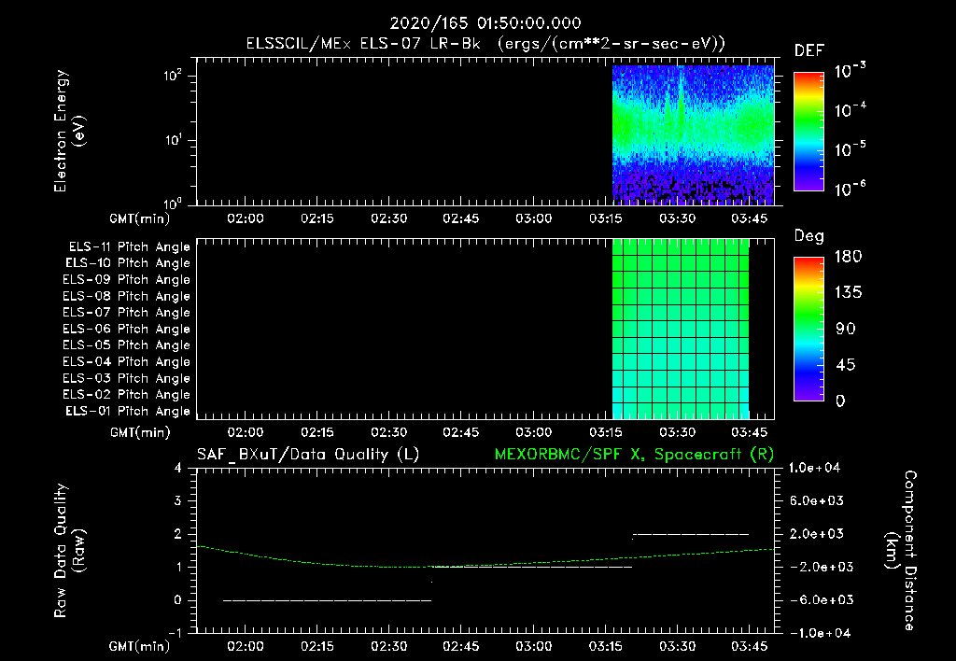
Task: Click the Electron Energy (eV) axis label
Action: click(69, 131)
